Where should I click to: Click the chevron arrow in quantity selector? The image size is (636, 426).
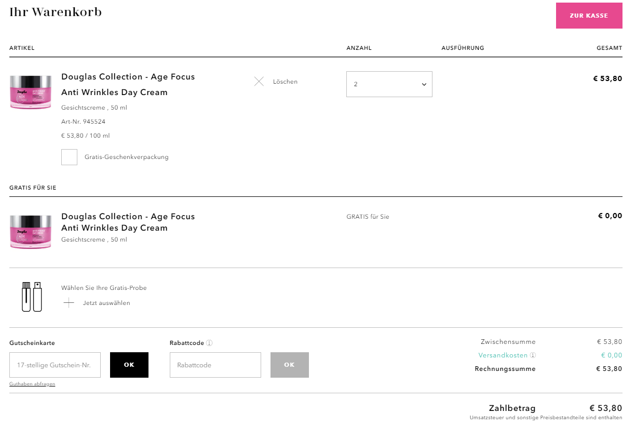tap(424, 84)
